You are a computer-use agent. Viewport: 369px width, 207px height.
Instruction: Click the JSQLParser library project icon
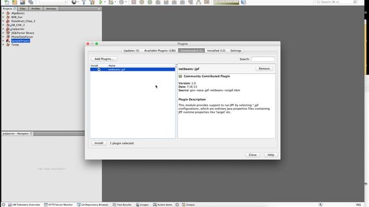8,33
